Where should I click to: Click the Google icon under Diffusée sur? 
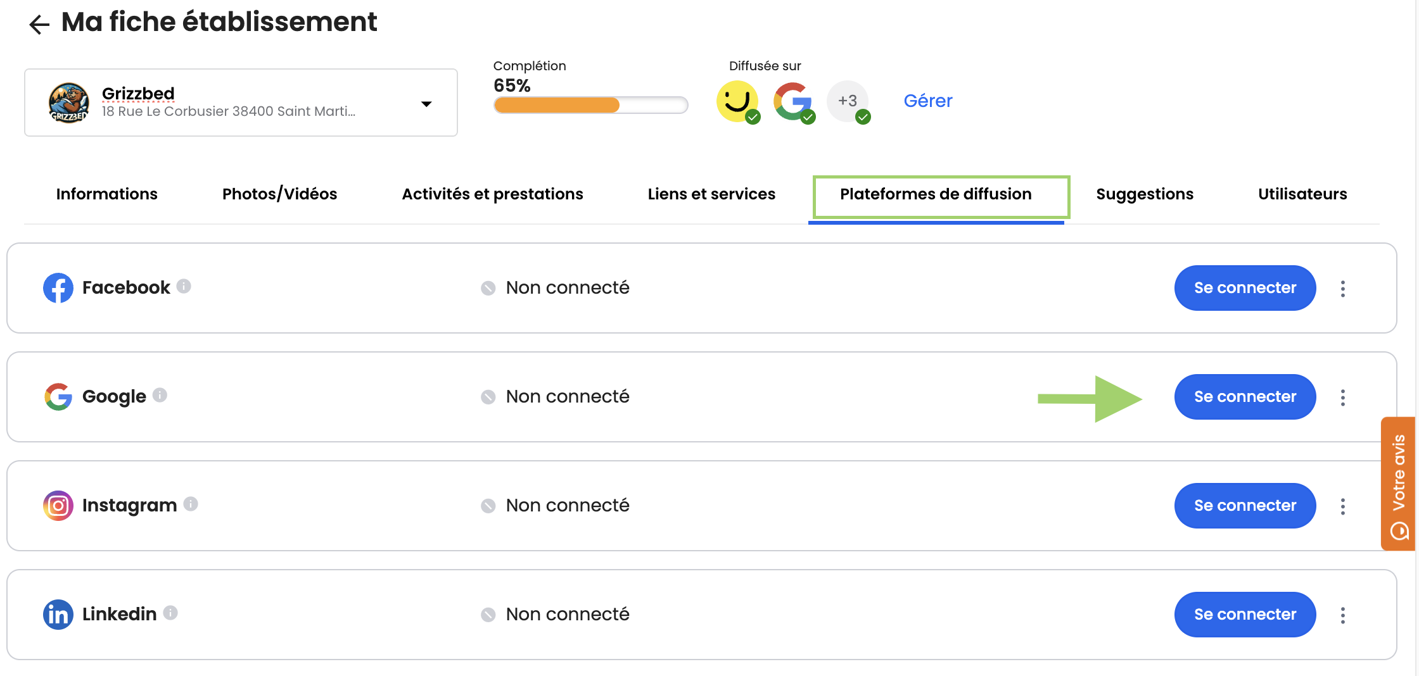click(x=792, y=101)
